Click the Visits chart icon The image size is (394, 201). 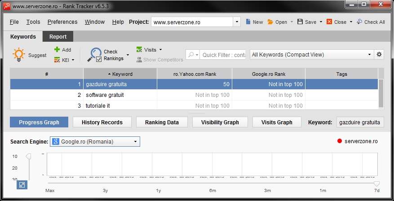tap(139, 49)
